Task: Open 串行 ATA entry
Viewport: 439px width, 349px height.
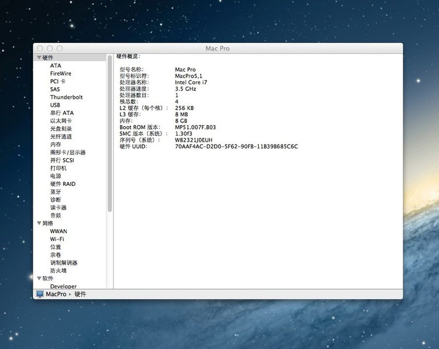Action: coord(62,113)
